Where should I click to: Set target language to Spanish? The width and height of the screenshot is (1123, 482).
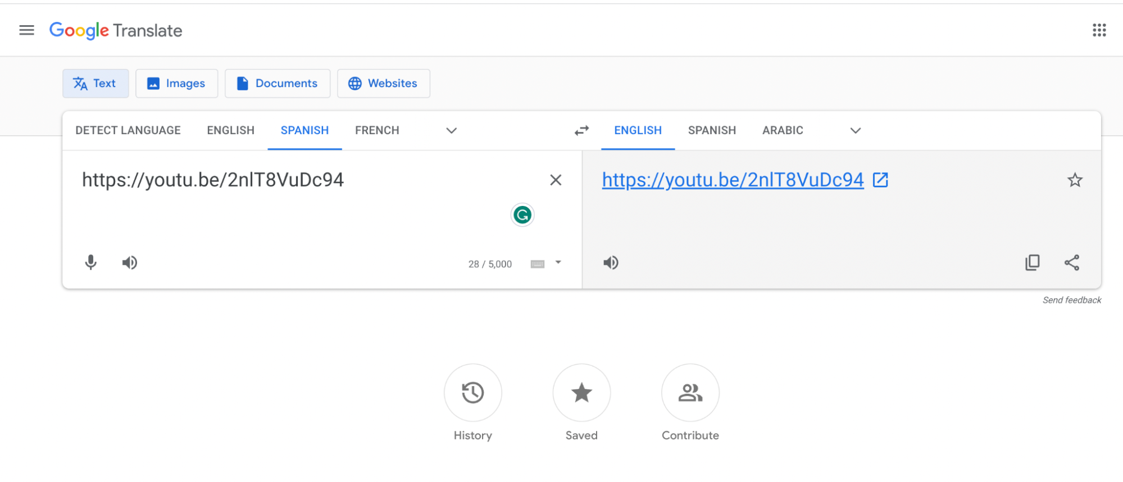click(x=712, y=130)
